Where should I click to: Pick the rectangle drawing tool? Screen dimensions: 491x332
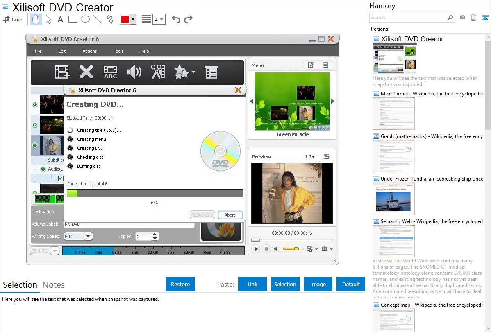coord(73,19)
